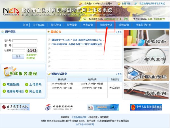Image resolution: width=170 pixels, height=128 pixels.
Task: Open the 打印准考证 navigation item
Action: pos(106,25)
